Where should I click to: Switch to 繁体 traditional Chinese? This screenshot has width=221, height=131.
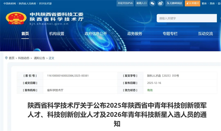[204, 4]
